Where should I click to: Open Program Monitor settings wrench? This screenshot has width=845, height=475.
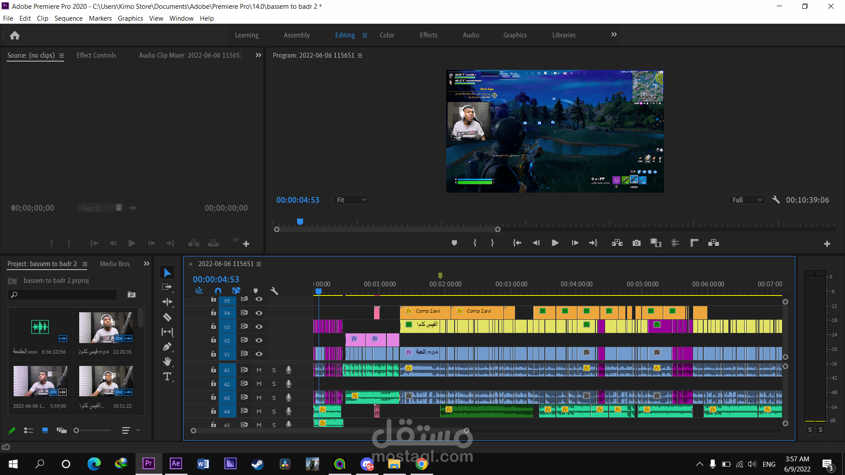point(776,200)
